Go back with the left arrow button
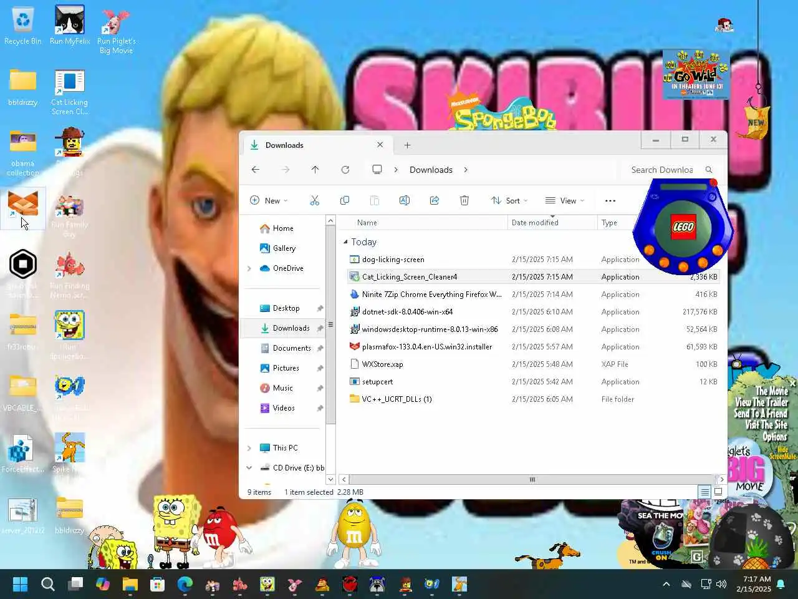 (255, 170)
